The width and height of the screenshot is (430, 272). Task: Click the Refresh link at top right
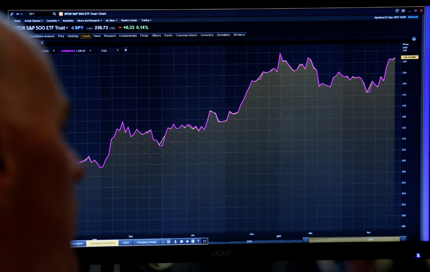(413, 17)
